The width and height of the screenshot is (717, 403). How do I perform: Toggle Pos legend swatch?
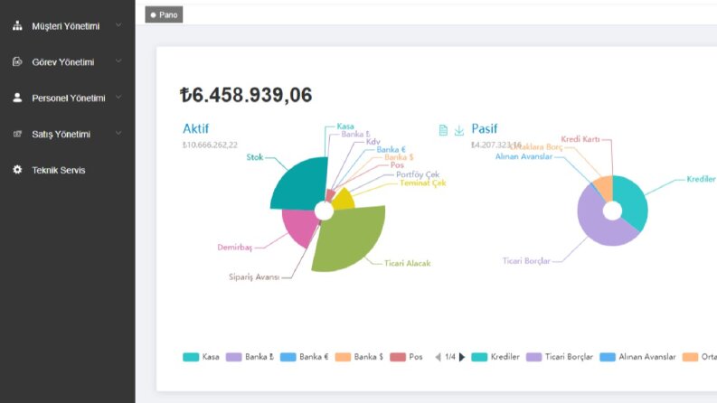pyautogui.click(x=398, y=357)
